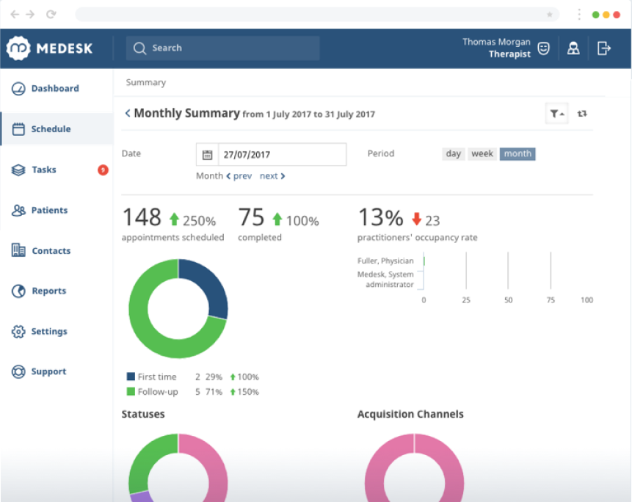The image size is (632, 502).
Task: Select the month period option
Action: 517,154
